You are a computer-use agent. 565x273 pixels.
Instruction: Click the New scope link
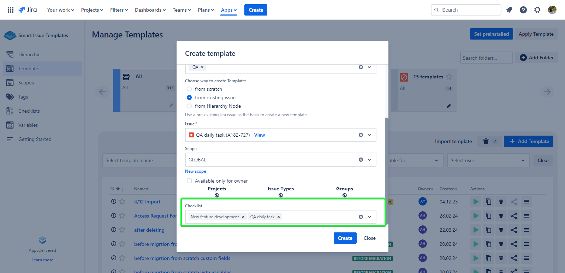(196, 171)
